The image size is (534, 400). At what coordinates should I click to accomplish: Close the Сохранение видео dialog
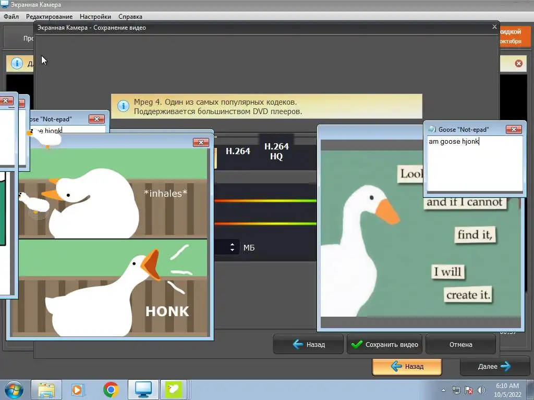tap(494, 27)
